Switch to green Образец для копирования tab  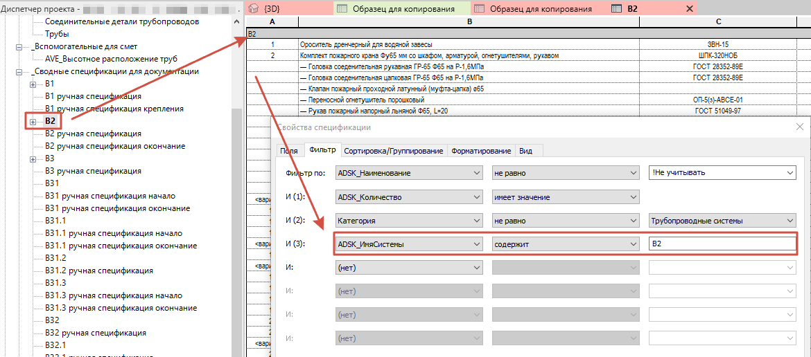(403, 8)
